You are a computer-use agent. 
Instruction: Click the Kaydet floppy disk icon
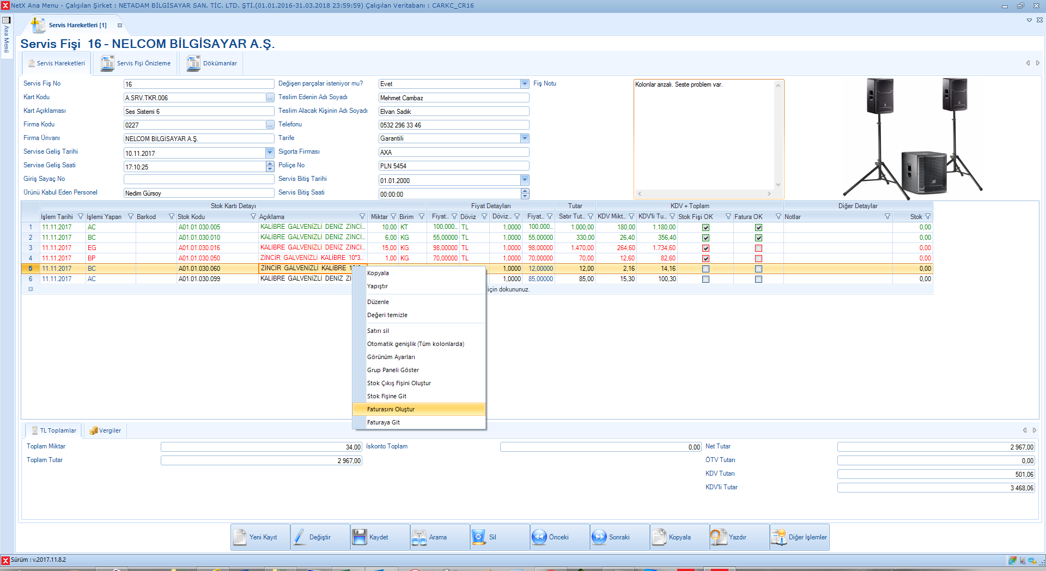360,537
